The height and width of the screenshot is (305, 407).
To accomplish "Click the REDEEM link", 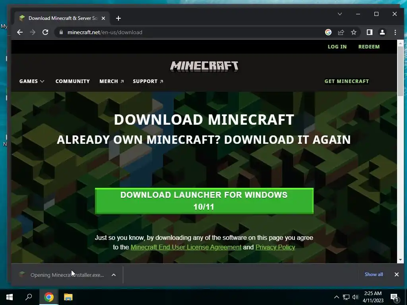I will pyautogui.click(x=369, y=47).
